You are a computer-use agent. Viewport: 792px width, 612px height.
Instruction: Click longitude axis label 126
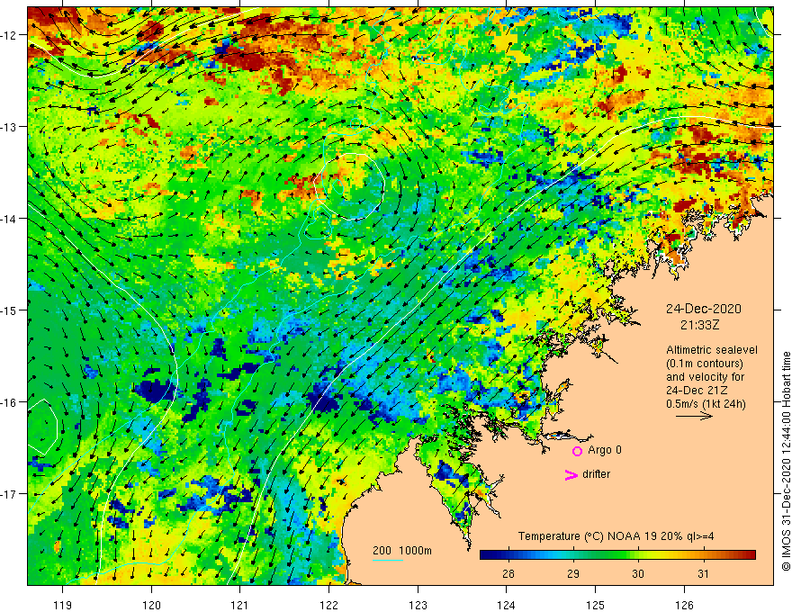684,605
